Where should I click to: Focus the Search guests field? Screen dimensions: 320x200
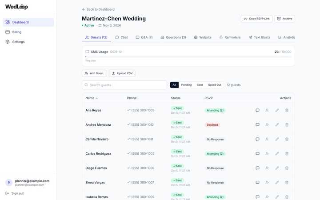point(124,85)
